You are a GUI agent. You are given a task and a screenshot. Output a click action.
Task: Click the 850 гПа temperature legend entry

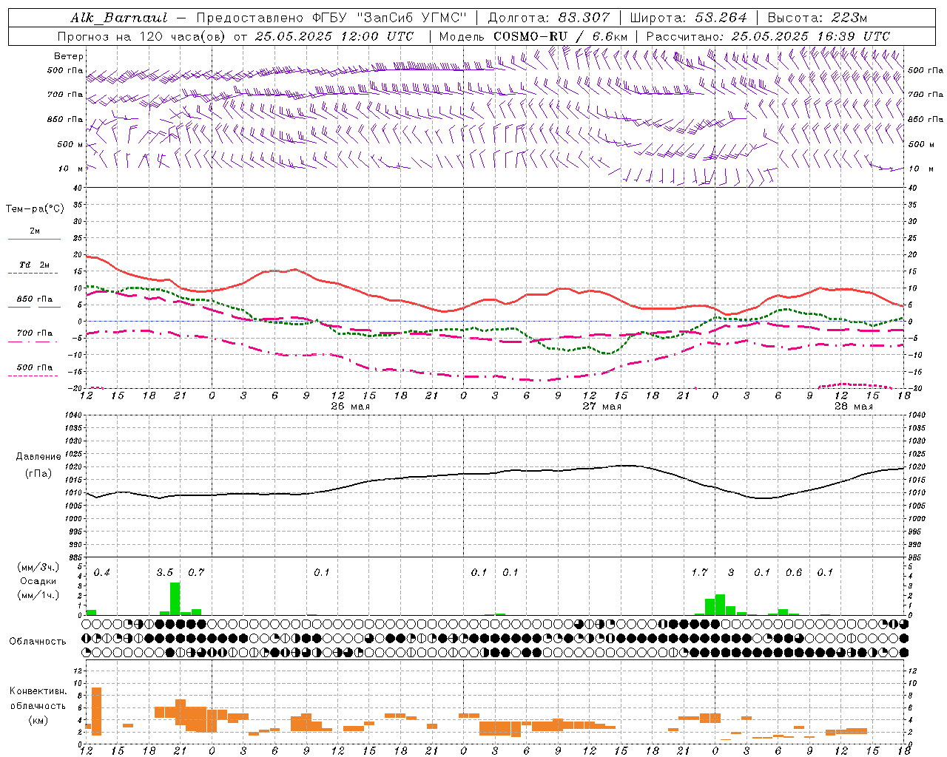click(34, 299)
